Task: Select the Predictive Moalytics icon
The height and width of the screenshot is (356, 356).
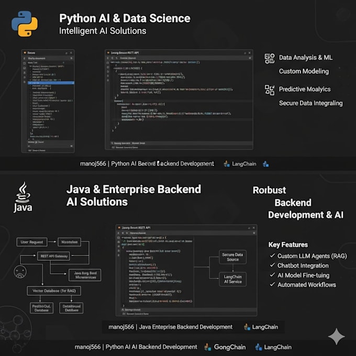Action: (270, 90)
